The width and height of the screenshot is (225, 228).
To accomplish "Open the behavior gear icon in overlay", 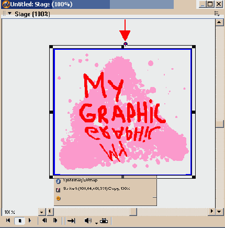I will point(59,199).
